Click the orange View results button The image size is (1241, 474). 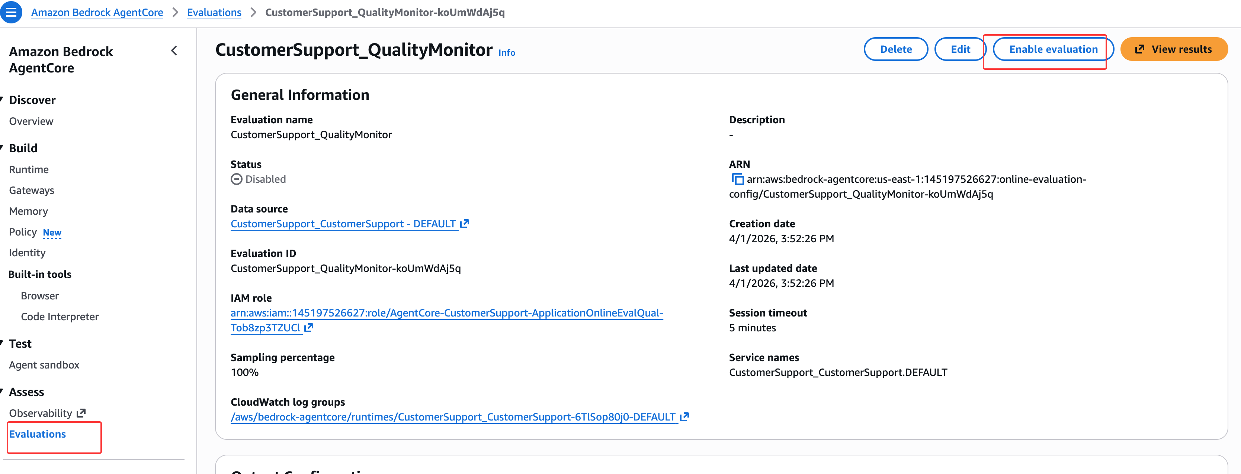1174,49
